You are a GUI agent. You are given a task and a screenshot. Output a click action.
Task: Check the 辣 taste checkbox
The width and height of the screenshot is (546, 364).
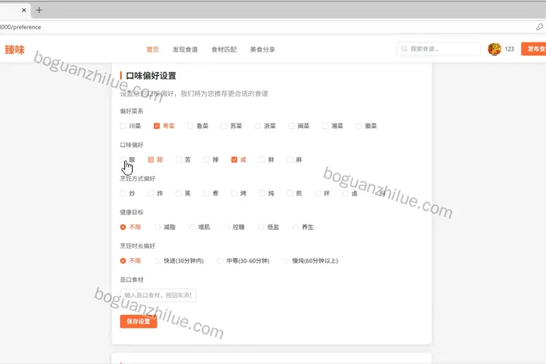click(x=206, y=159)
